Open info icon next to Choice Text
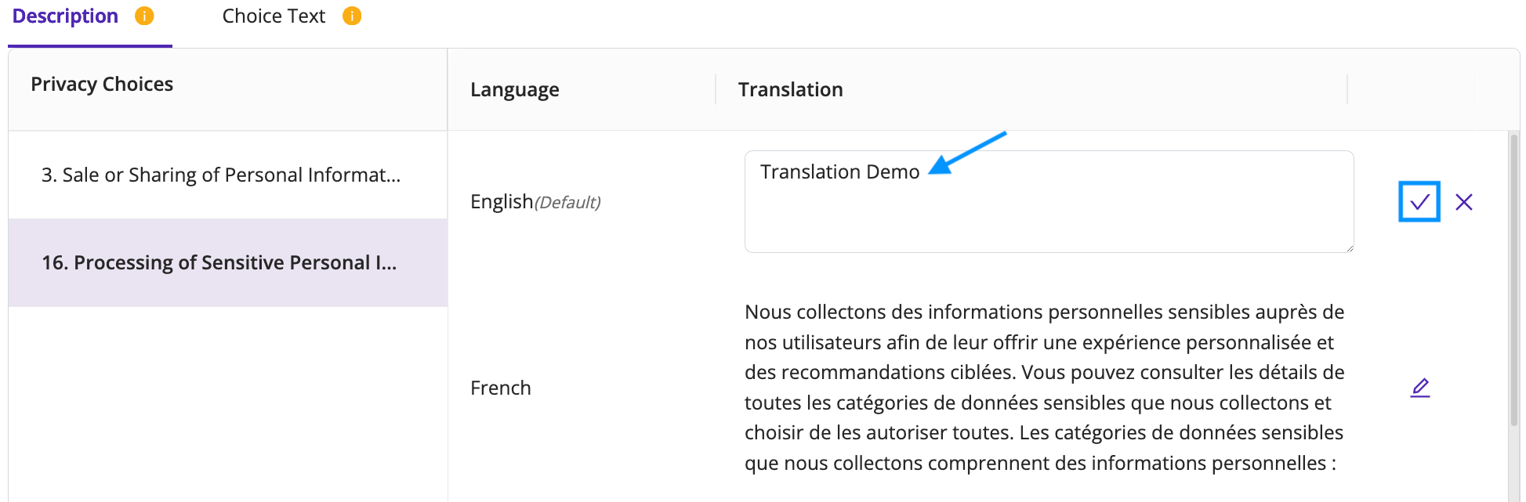 click(352, 16)
